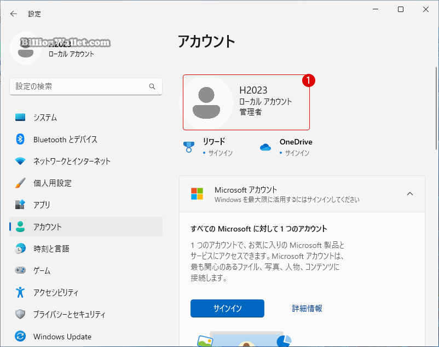Open Windows Update page
439x347 pixels.
[86, 336]
